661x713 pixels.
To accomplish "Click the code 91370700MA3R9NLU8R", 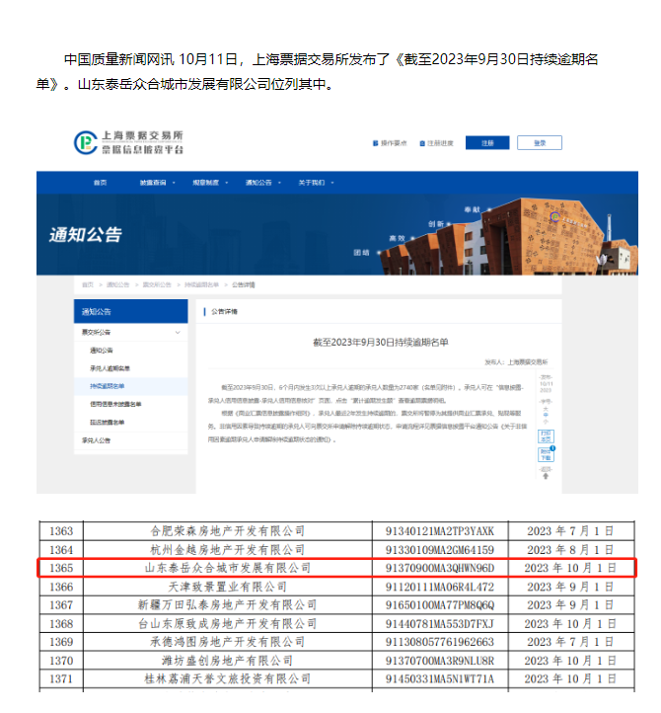I will pos(440,661).
